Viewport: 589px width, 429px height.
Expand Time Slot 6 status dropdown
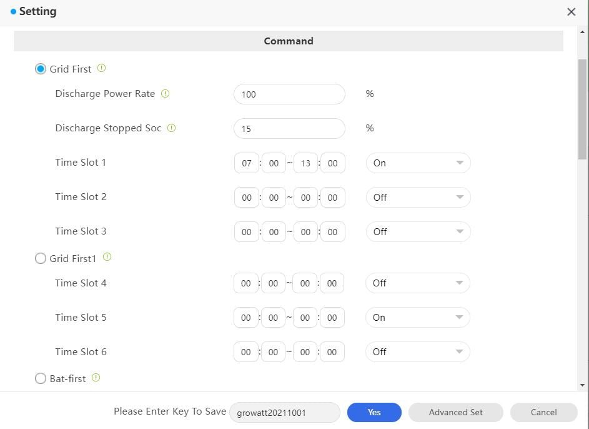click(417, 352)
